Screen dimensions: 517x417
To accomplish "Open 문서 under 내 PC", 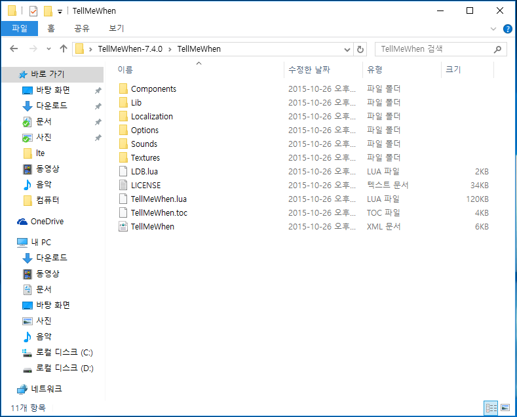I will [x=43, y=289].
